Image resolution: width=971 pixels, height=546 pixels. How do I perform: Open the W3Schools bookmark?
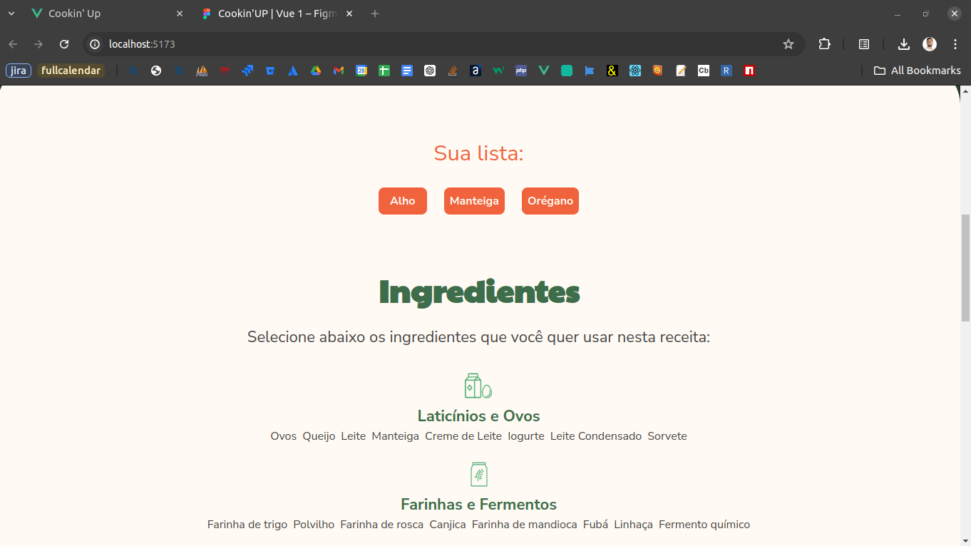[498, 71]
